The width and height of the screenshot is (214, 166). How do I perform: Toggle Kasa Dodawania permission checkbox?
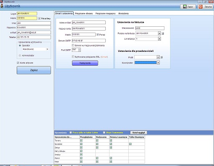click(x=97, y=161)
